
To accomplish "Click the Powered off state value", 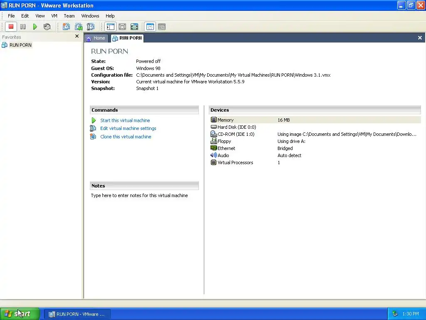I will click(x=148, y=61).
